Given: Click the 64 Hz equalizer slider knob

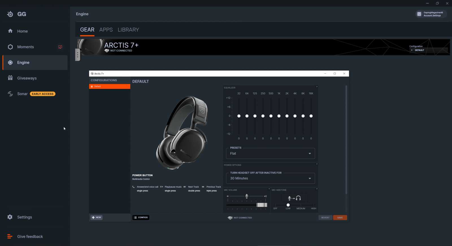Looking at the screenshot, I should click(247, 116).
